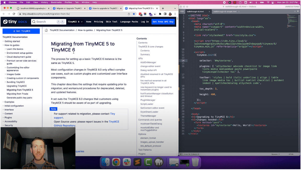Click the Wi-Fi icon in menu bar
The image size is (301, 170).
[268, 3]
